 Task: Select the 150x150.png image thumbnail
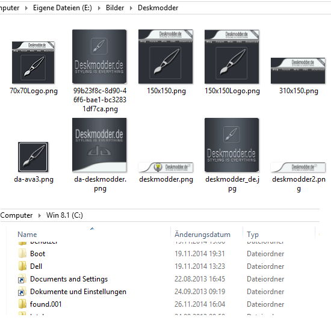point(165,57)
